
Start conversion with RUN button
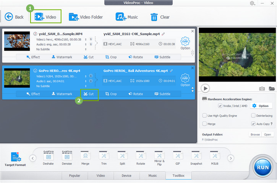263,167
